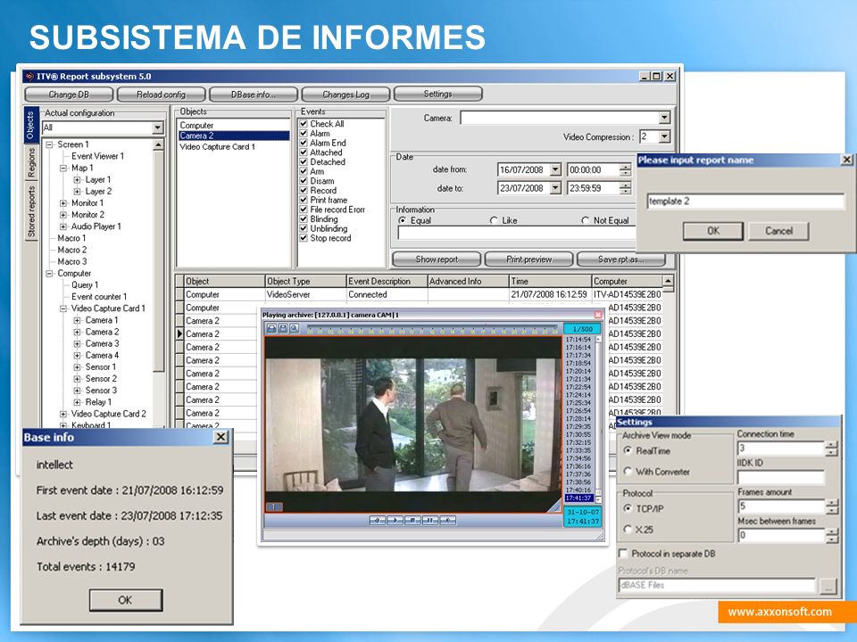Open the date from calendar dropdown

[x=554, y=169]
